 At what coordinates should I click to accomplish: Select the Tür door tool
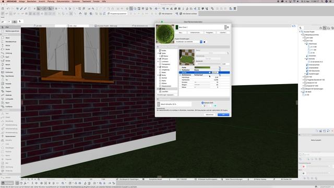tap(10, 80)
